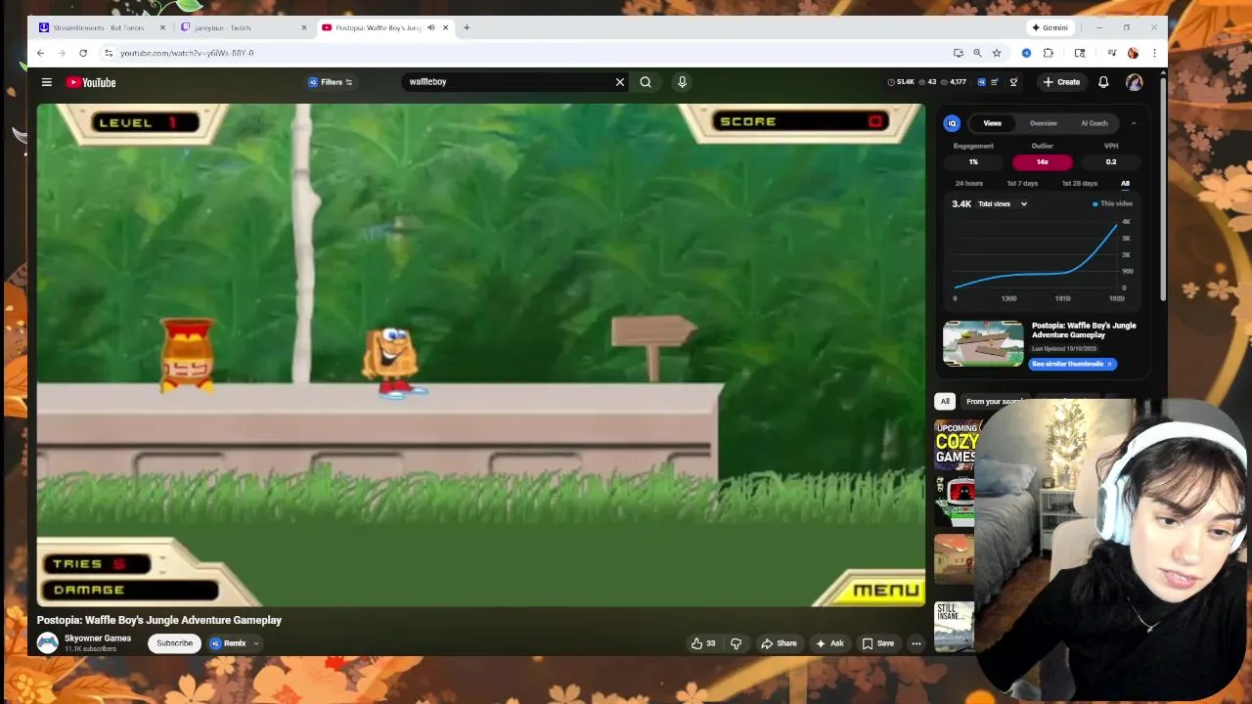Dislike the video with thumbs down
Screen dimensions: 1252x704
tap(736, 643)
